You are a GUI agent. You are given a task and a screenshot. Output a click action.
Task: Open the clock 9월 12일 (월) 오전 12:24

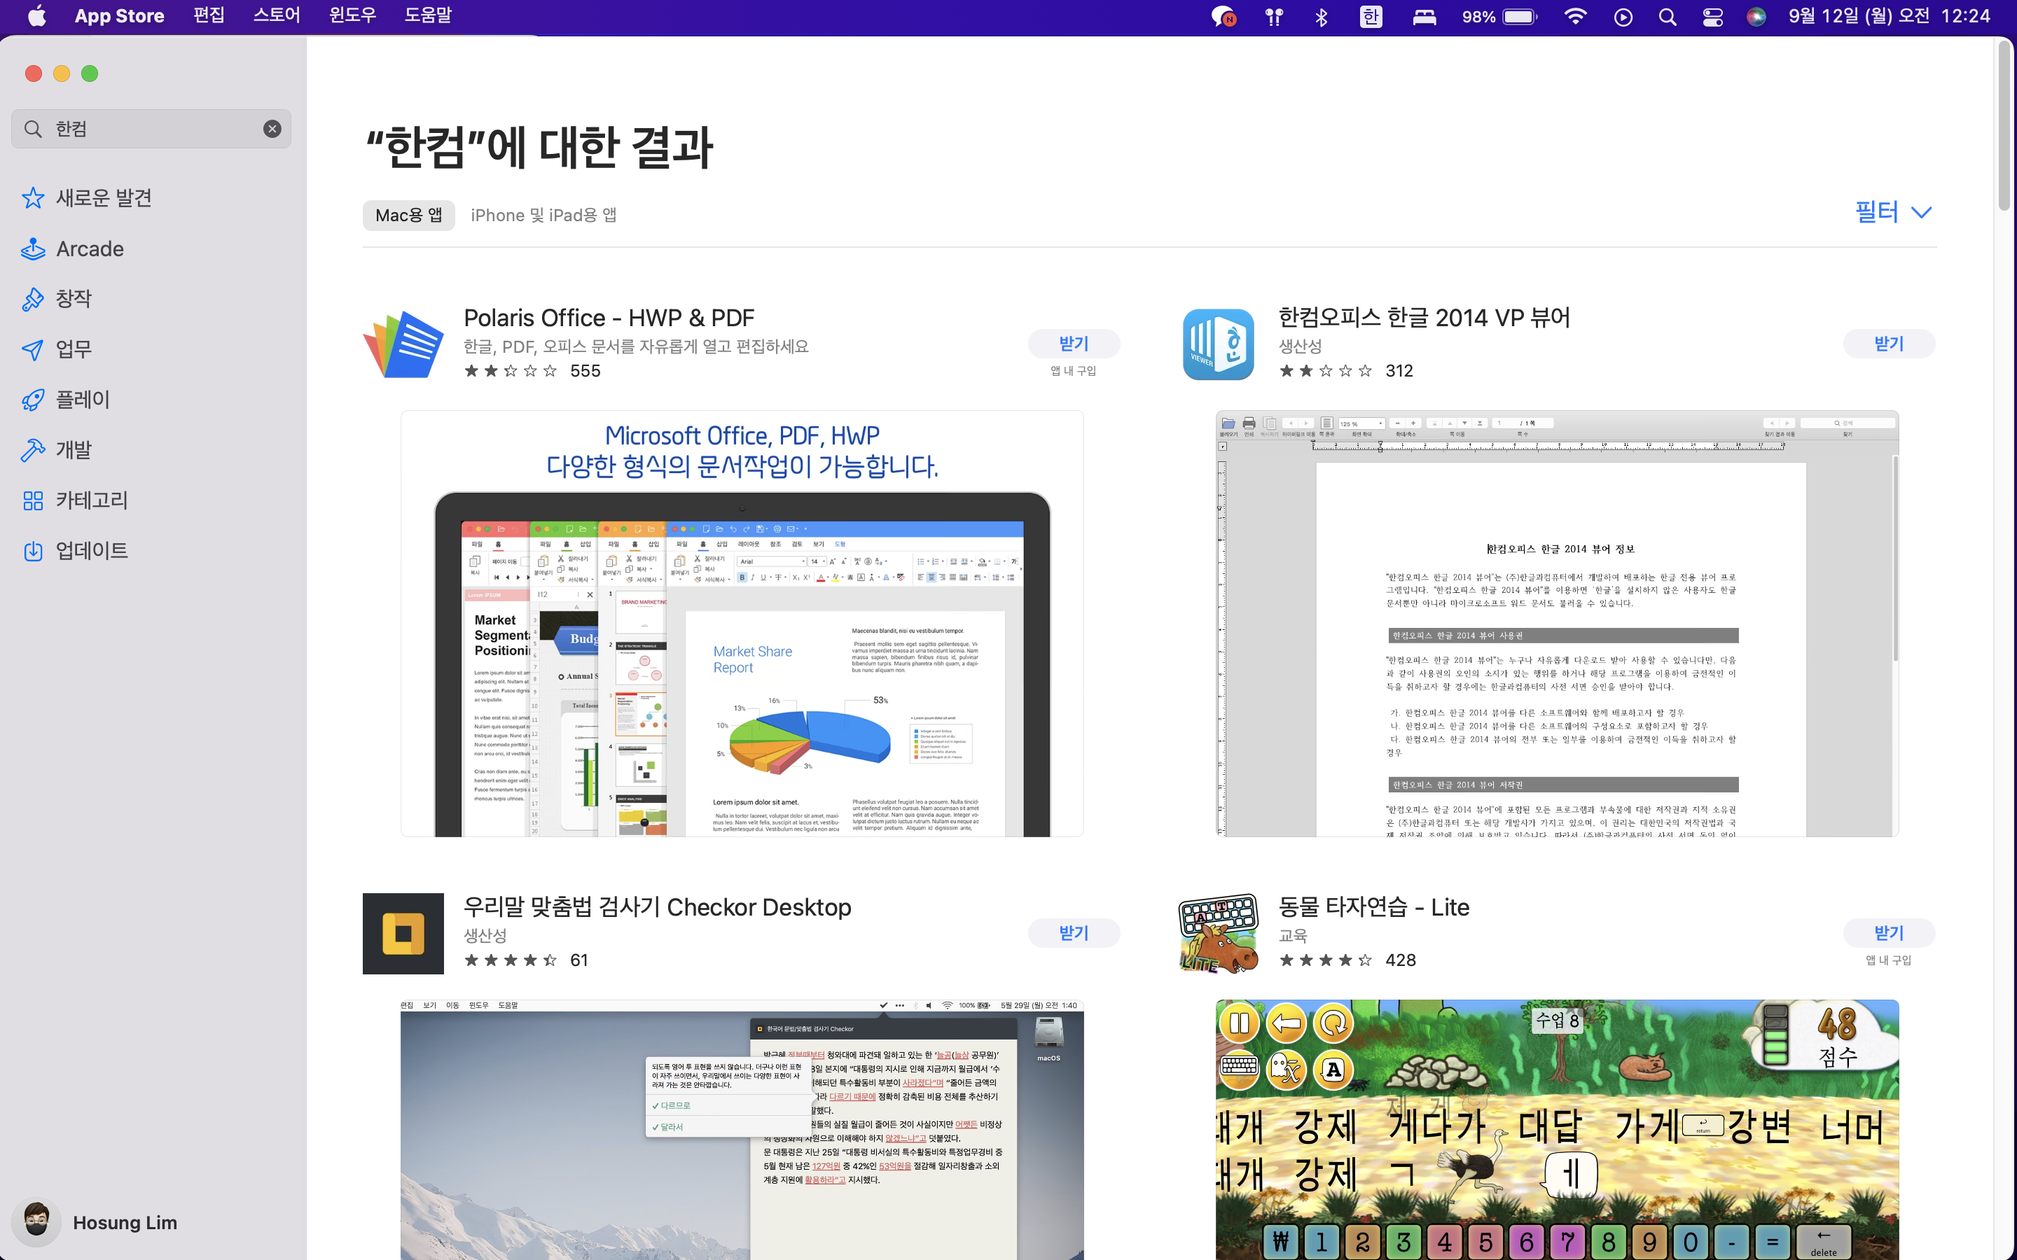(1890, 16)
